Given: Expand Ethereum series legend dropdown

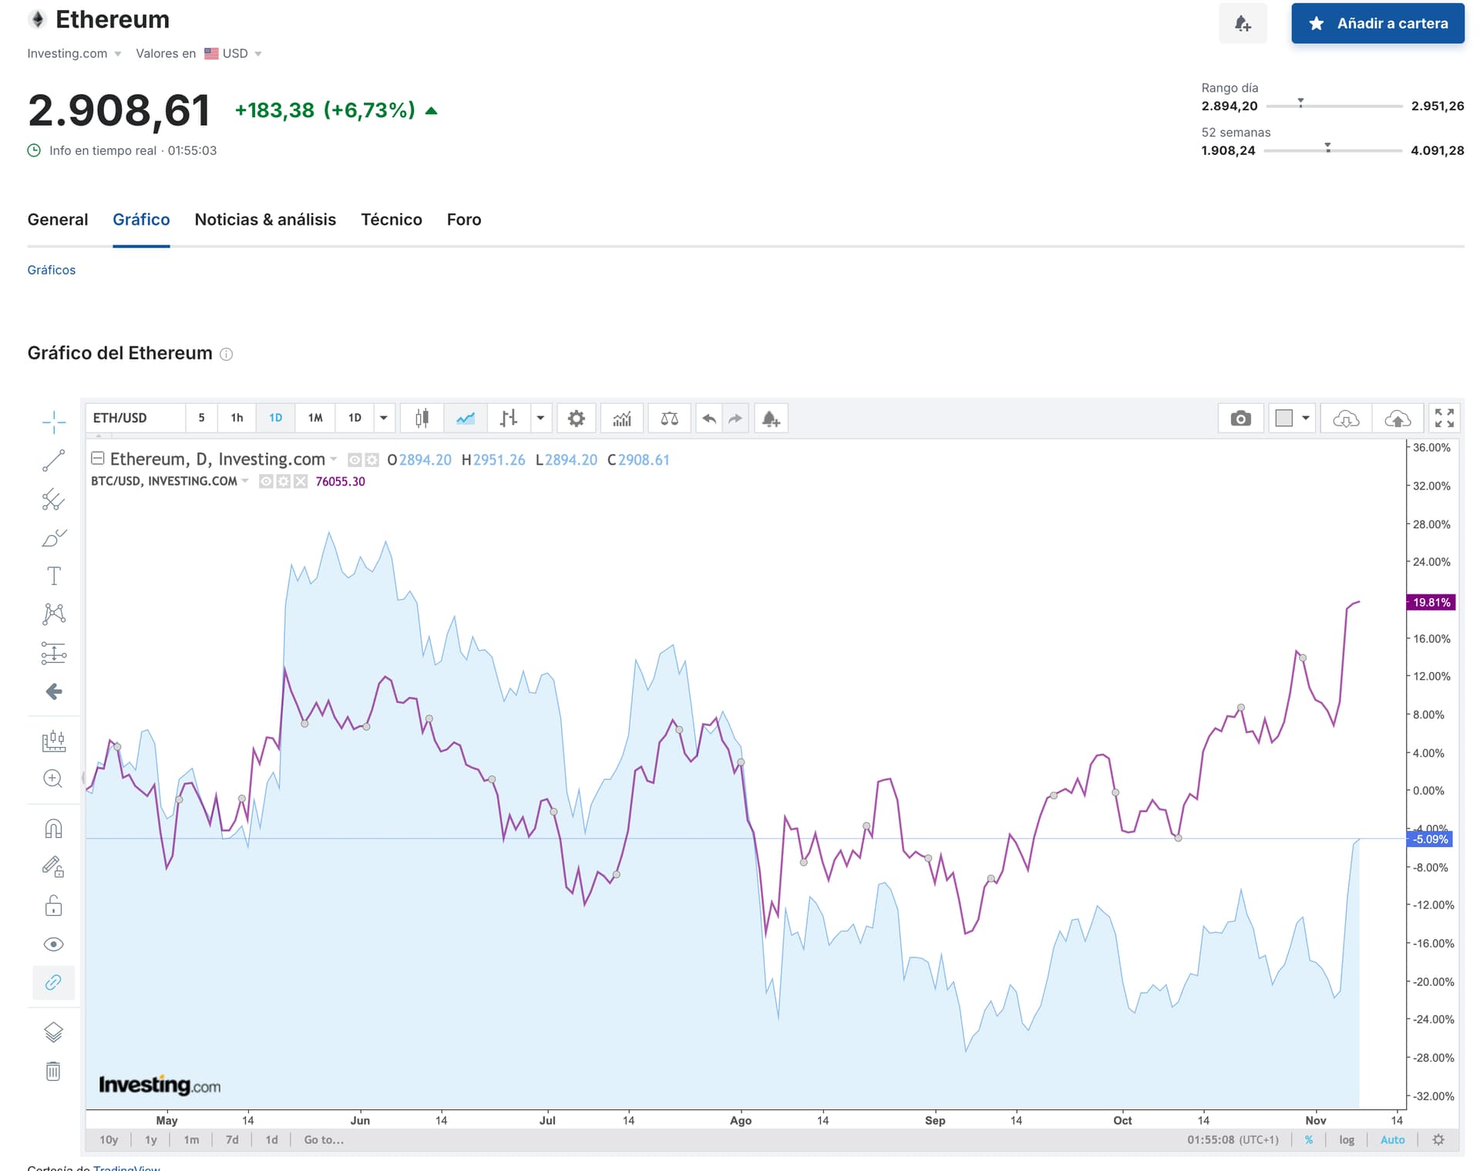Looking at the screenshot, I should 334,459.
